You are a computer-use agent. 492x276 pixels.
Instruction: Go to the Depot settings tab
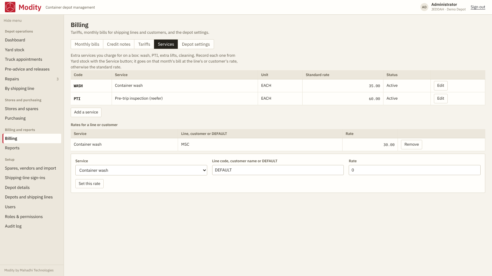click(196, 44)
